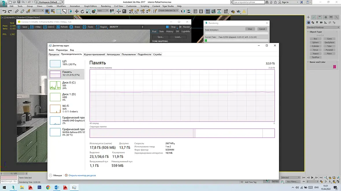Open the resource monitor link
The width and height of the screenshot is (341, 191).
tap(82, 175)
